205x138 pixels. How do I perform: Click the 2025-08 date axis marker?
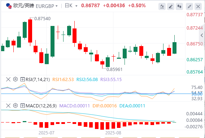pyautogui.click(x=113, y=133)
